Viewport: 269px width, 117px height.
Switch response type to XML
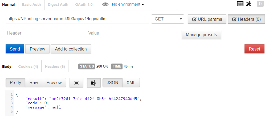pyautogui.click(x=131, y=83)
